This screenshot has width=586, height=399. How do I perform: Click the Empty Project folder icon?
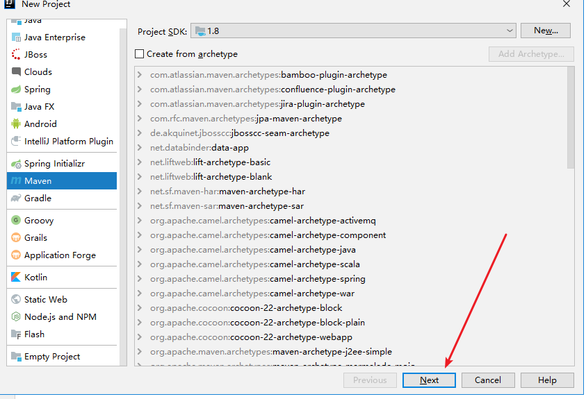pos(16,357)
